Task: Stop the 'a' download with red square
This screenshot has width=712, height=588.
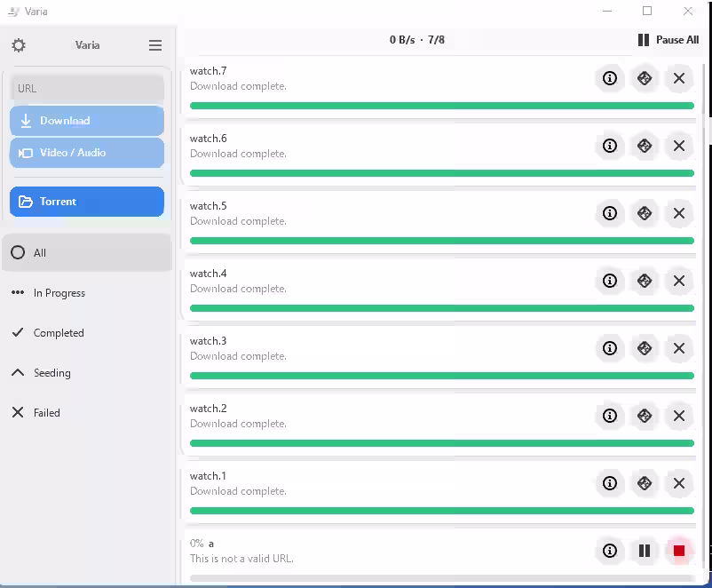Action: point(679,551)
